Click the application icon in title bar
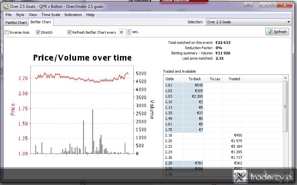The height and width of the screenshot is (185, 297). click(x=6, y=7)
